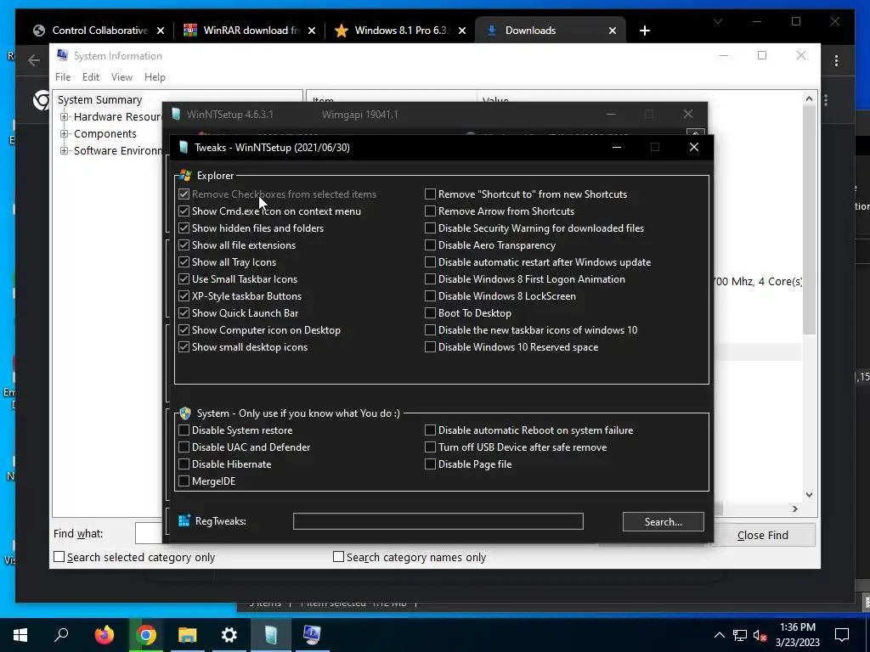Viewport: 870px width, 652px height.
Task: Check Disable UAC and Defender
Action: point(184,447)
